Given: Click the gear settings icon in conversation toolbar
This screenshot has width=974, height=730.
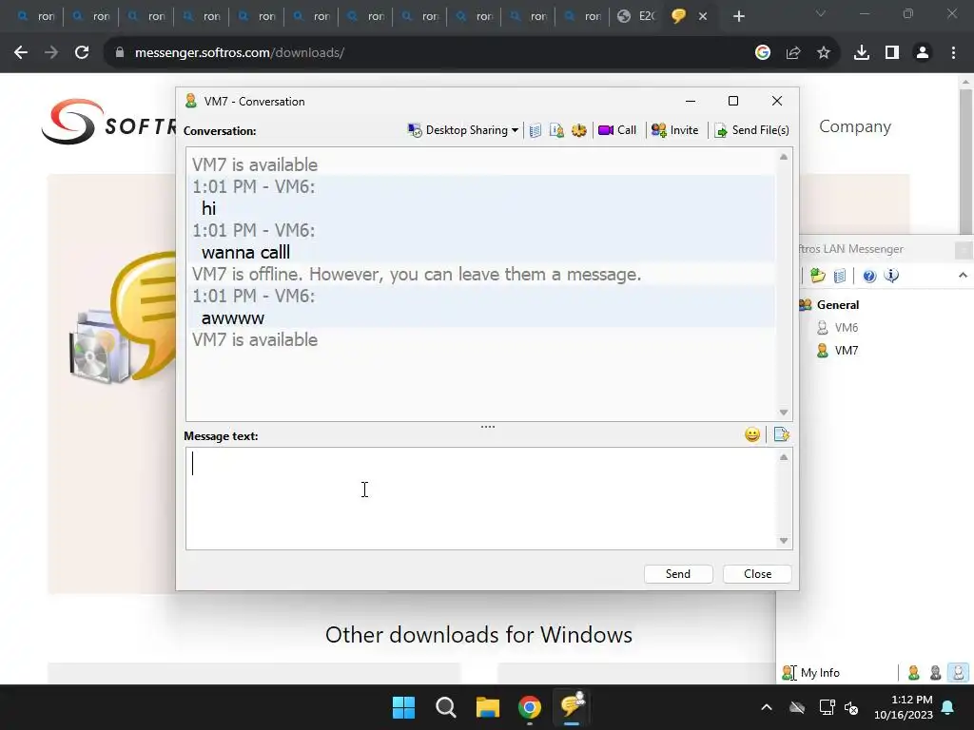Looking at the screenshot, I should click(579, 130).
